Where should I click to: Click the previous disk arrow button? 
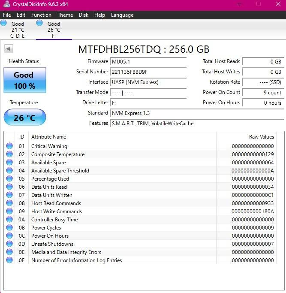click(x=9, y=49)
